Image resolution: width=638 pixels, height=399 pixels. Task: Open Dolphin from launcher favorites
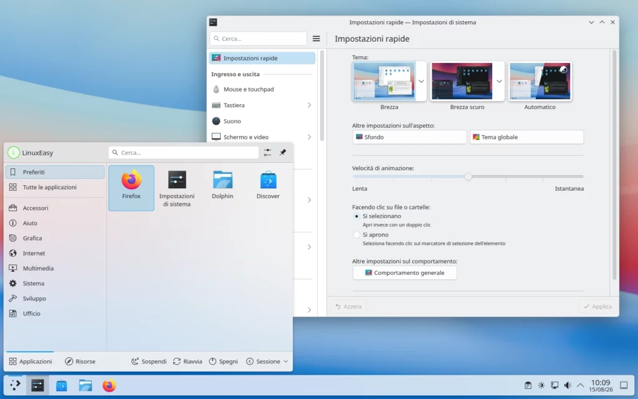222,188
